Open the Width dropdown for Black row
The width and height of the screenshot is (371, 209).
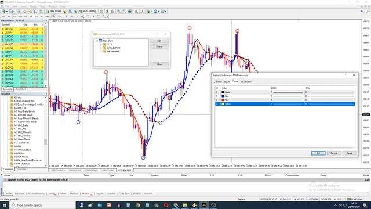click(287, 92)
